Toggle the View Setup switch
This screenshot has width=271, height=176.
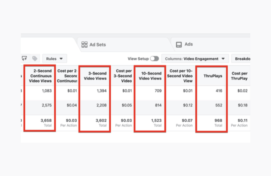[x=154, y=59]
